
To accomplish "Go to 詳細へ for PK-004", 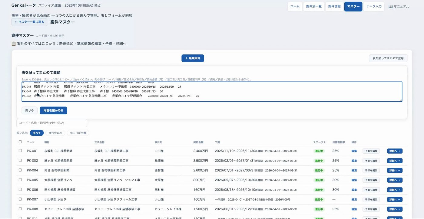I will [395, 170].
